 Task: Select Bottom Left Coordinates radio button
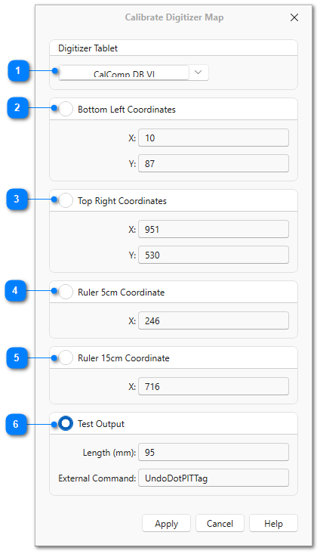(66, 109)
